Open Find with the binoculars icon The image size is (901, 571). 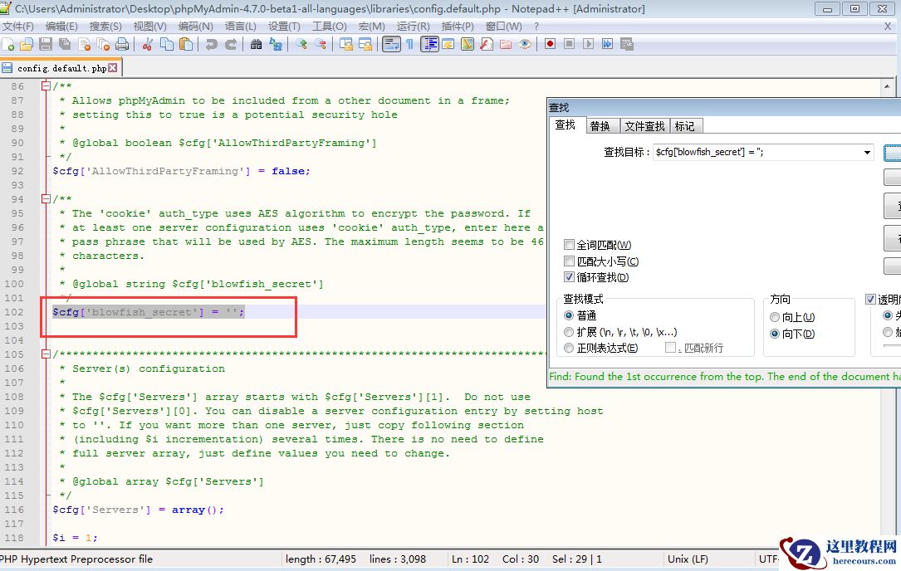tap(256, 44)
